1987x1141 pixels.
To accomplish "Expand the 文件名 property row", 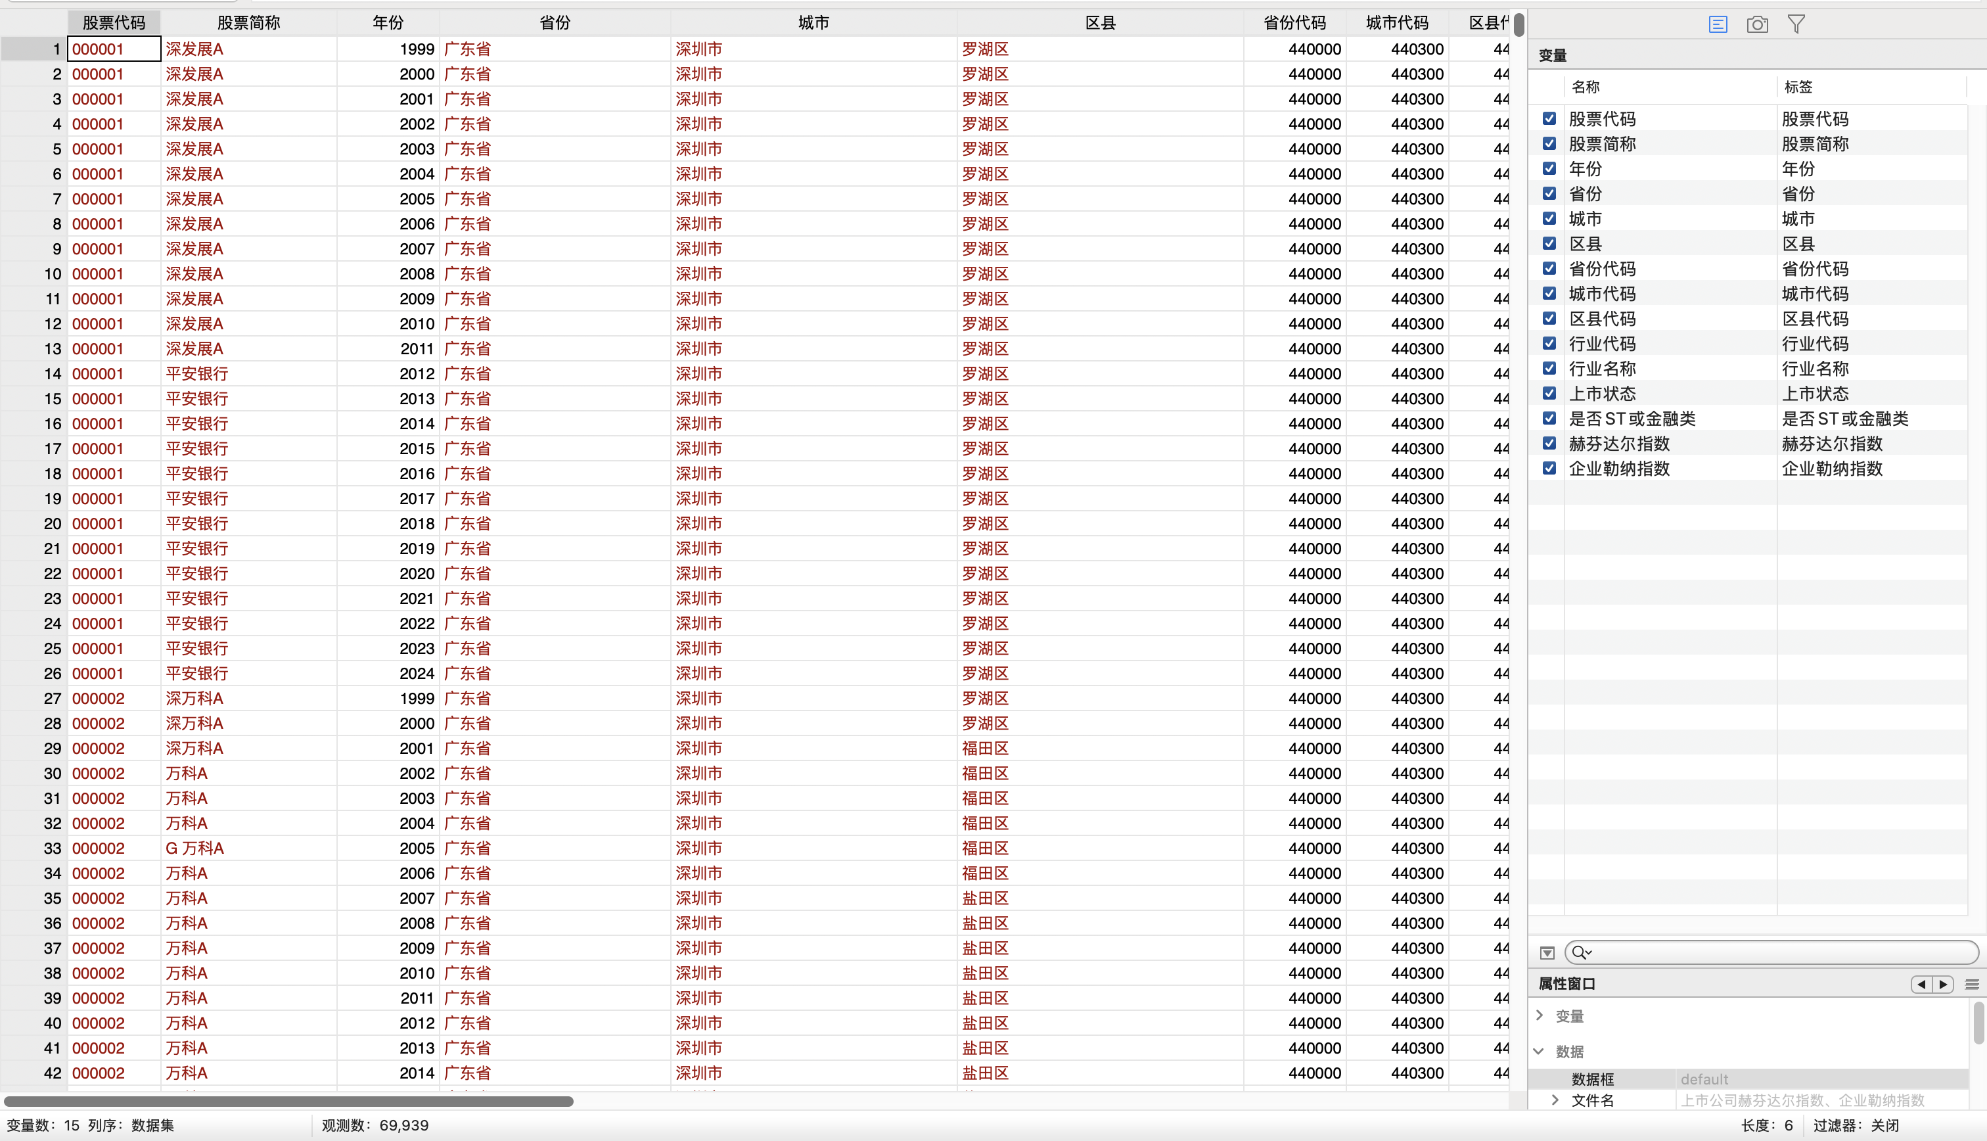I will 1555,1100.
